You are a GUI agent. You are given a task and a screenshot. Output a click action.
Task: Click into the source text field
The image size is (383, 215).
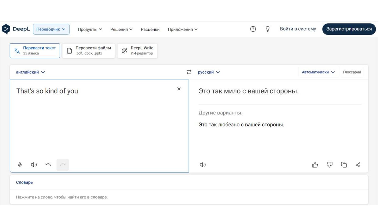tap(99, 126)
